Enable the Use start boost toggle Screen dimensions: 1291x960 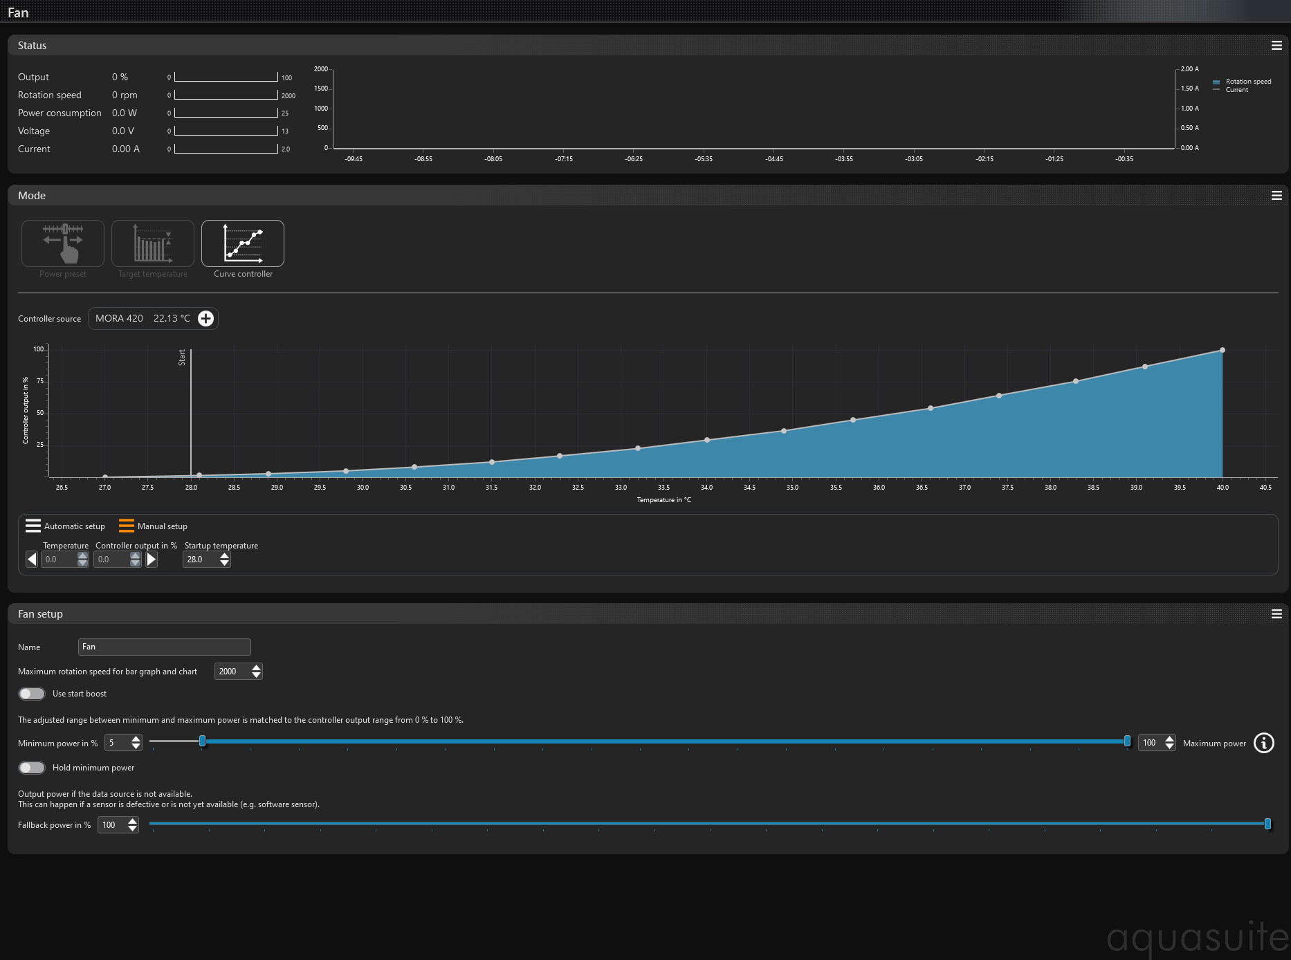click(x=32, y=694)
